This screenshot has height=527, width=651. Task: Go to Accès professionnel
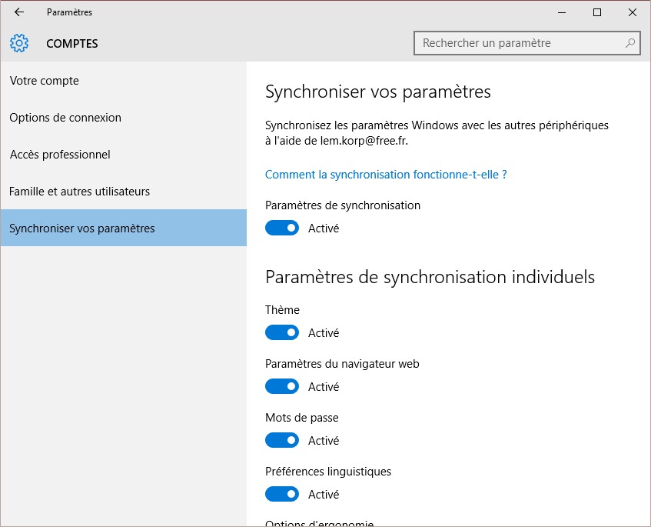click(x=60, y=155)
